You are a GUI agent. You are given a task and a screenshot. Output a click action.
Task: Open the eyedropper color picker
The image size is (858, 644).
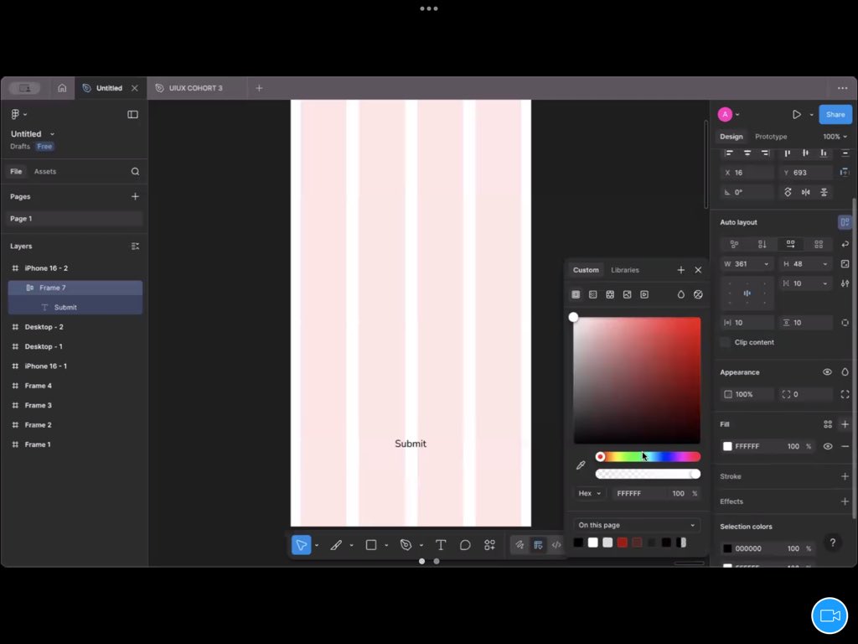(581, 465)
